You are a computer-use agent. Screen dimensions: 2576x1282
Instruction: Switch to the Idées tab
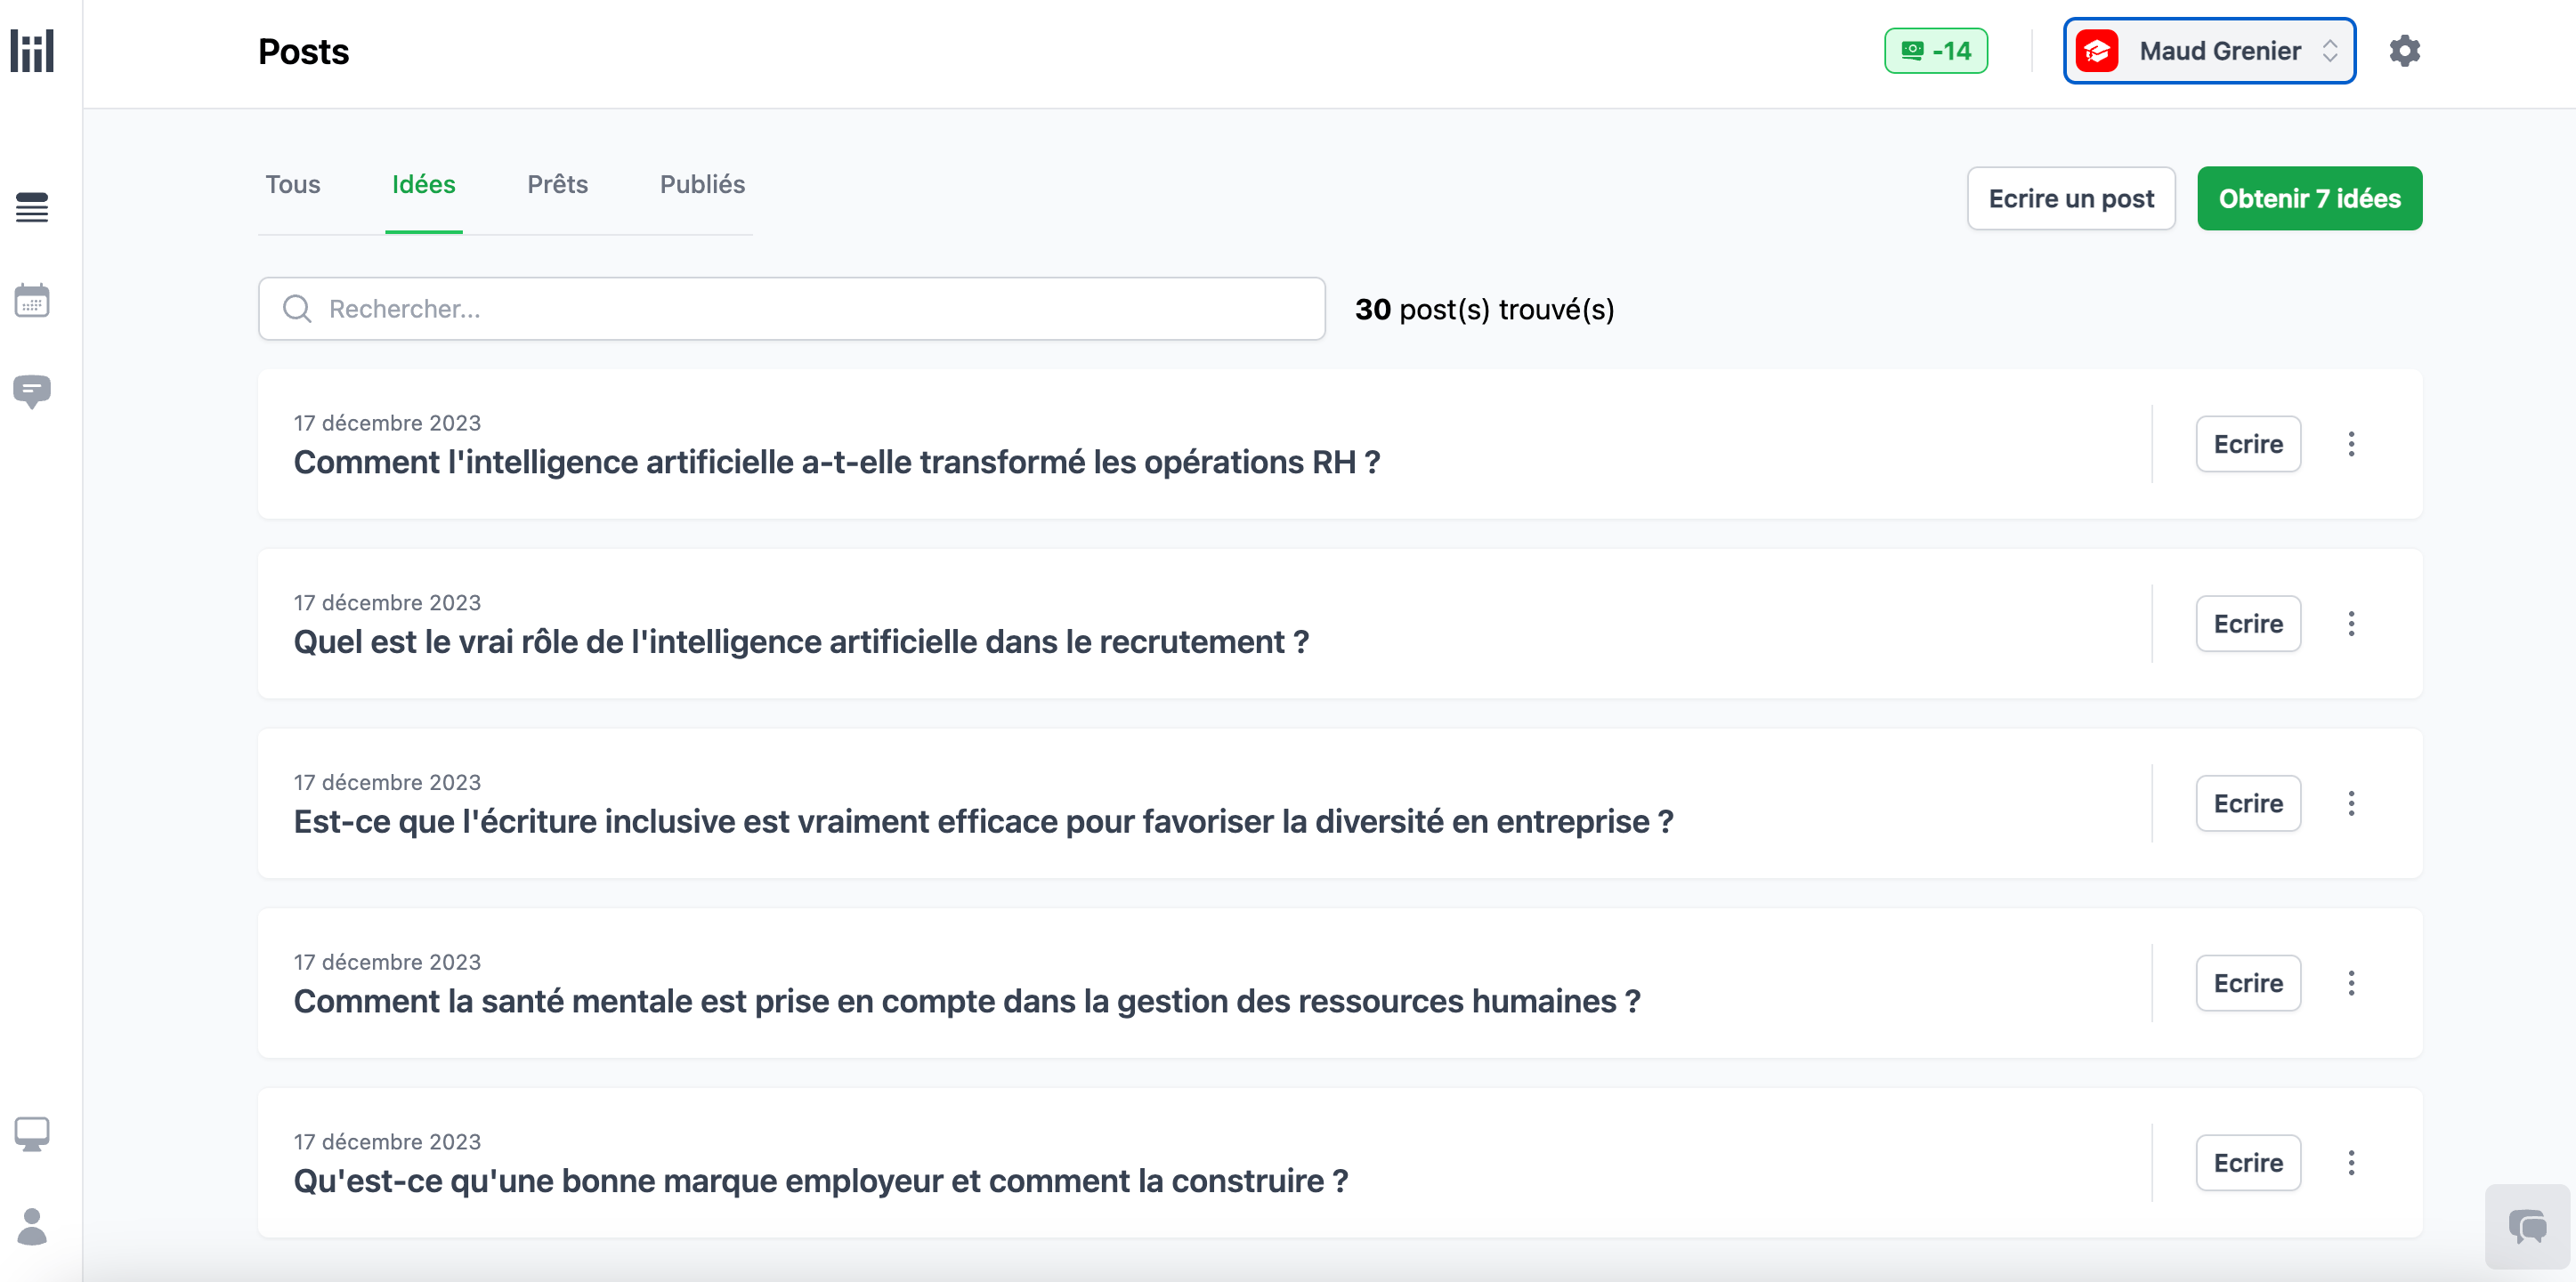423,185
